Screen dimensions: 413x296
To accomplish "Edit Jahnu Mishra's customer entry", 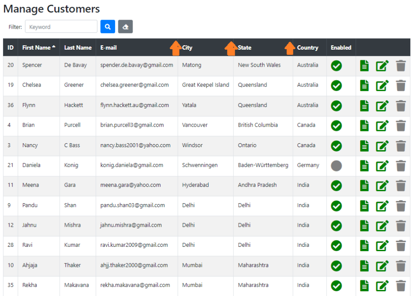I will (382, 225).
